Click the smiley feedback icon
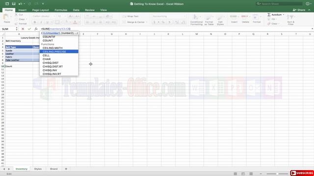The image size is (314, 176). [308, 4]
